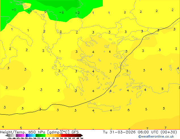
Task: Click the '(00+30)' forecast offset text
Action: pyautogui.click(x=169, y=132)
